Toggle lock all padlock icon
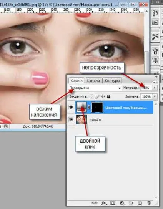Image resolution: width=163 pixels, height=209 pixels. tap(108, 96)
